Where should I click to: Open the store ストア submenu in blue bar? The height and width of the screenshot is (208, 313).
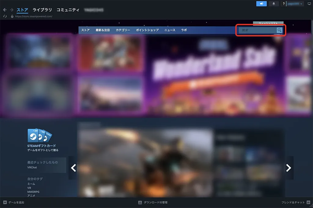click(x=85, y=30)
